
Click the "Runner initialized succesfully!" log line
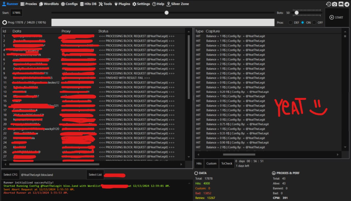29,182
